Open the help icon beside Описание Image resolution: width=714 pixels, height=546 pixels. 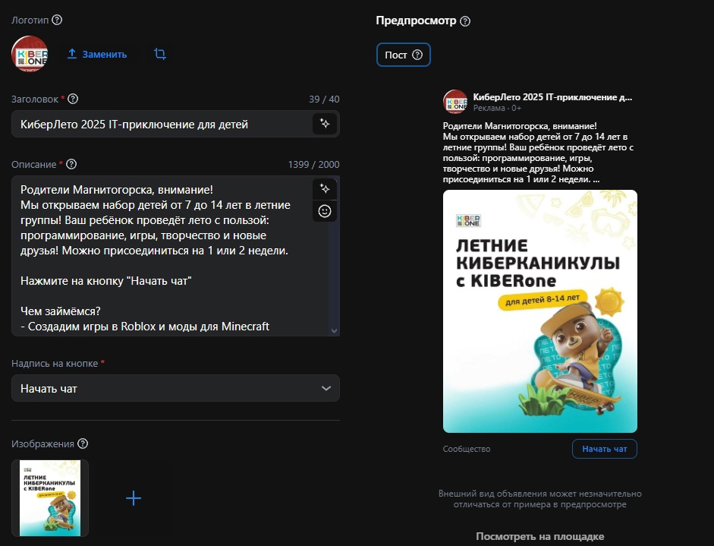(x=71, y=164)
